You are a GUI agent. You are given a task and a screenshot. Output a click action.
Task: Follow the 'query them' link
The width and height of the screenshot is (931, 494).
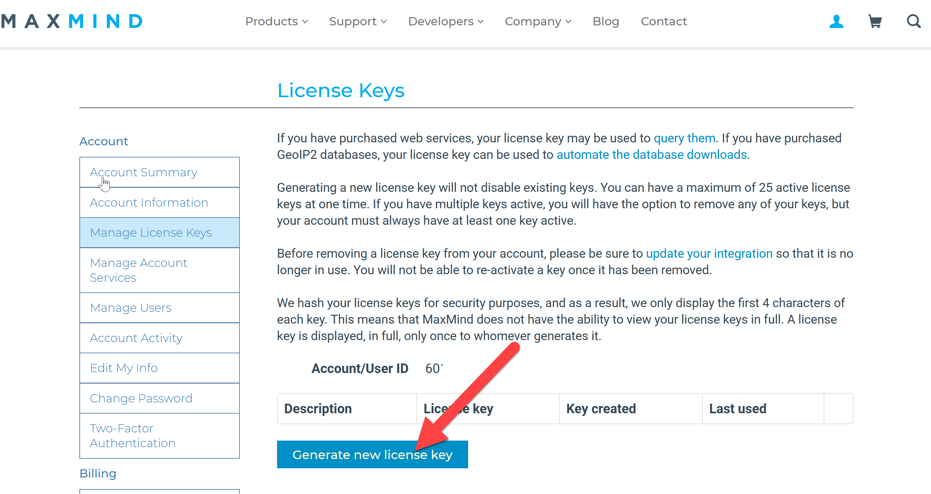click(684, 138)
